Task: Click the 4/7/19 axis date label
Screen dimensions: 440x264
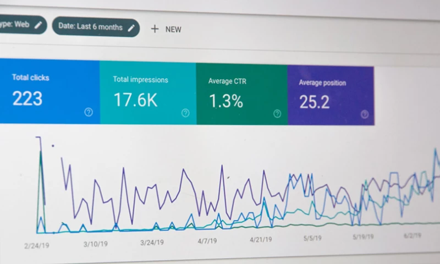Action: pos(207,241)
